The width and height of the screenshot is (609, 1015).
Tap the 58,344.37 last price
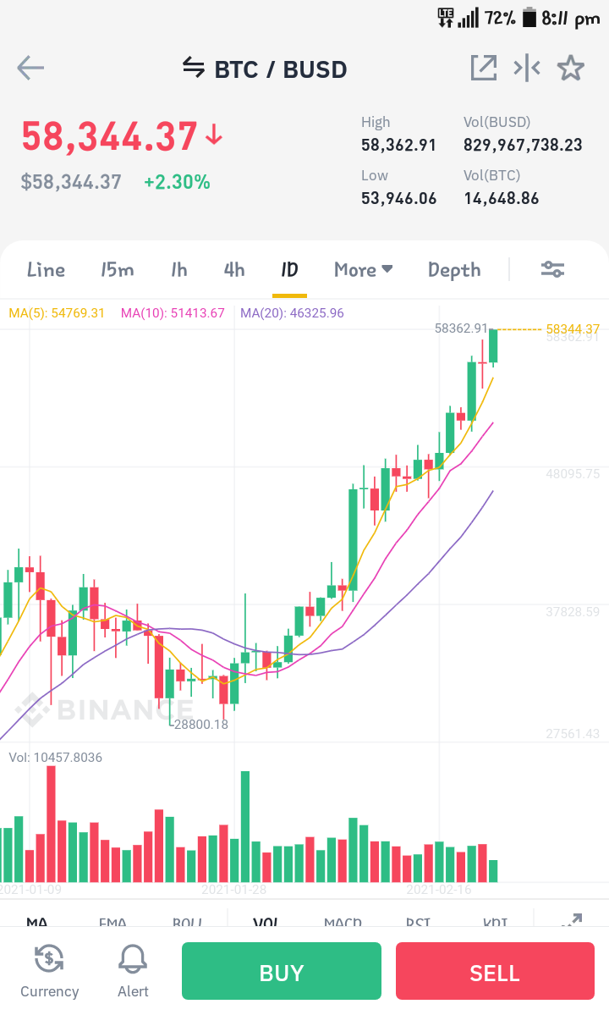pos(109,136)
